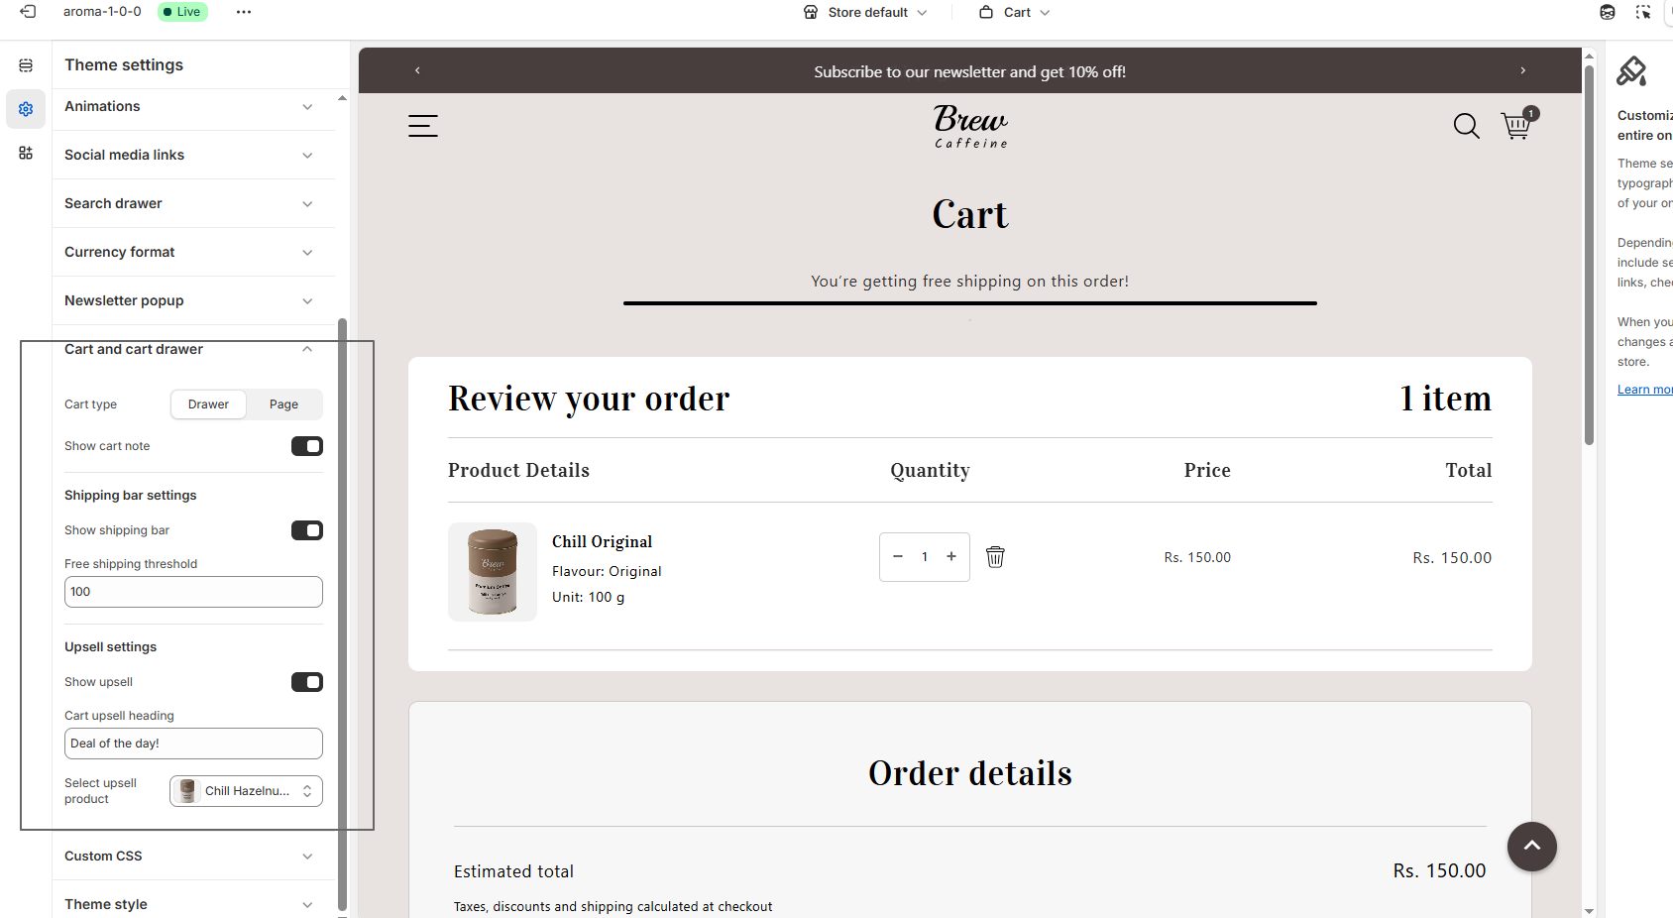This screenshot has width=1673, height=918.
Task: Click the Review your order heading
Action: click(589, 399)
